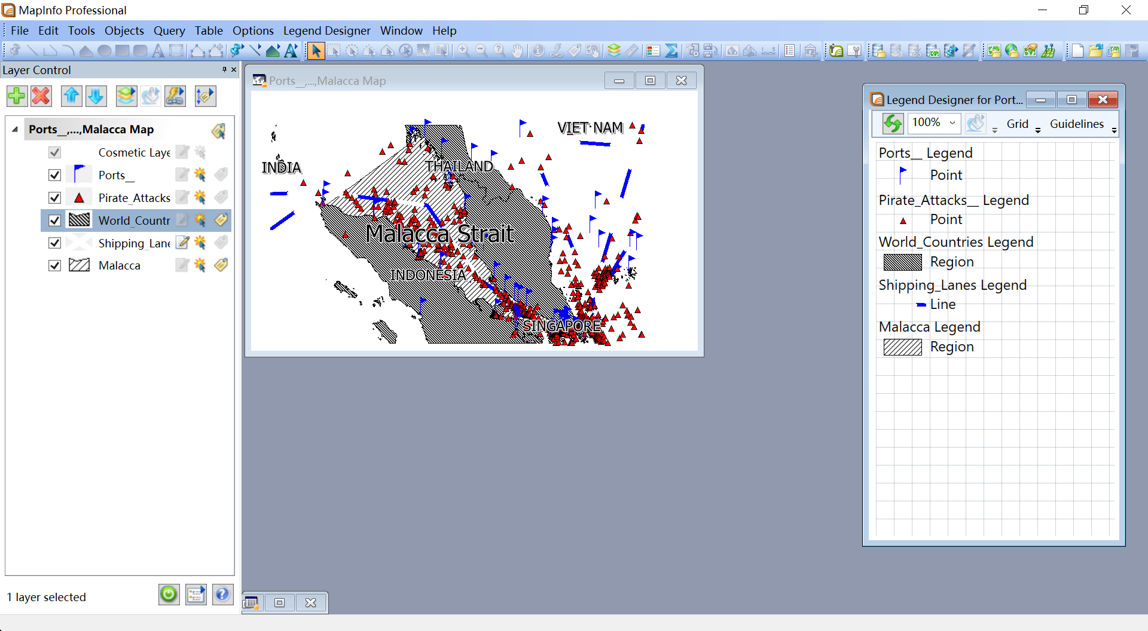Click Malacca diagonal-hatch swatch in legend
This screenshot has width=1148, height=631.
[x=903, y=347]
